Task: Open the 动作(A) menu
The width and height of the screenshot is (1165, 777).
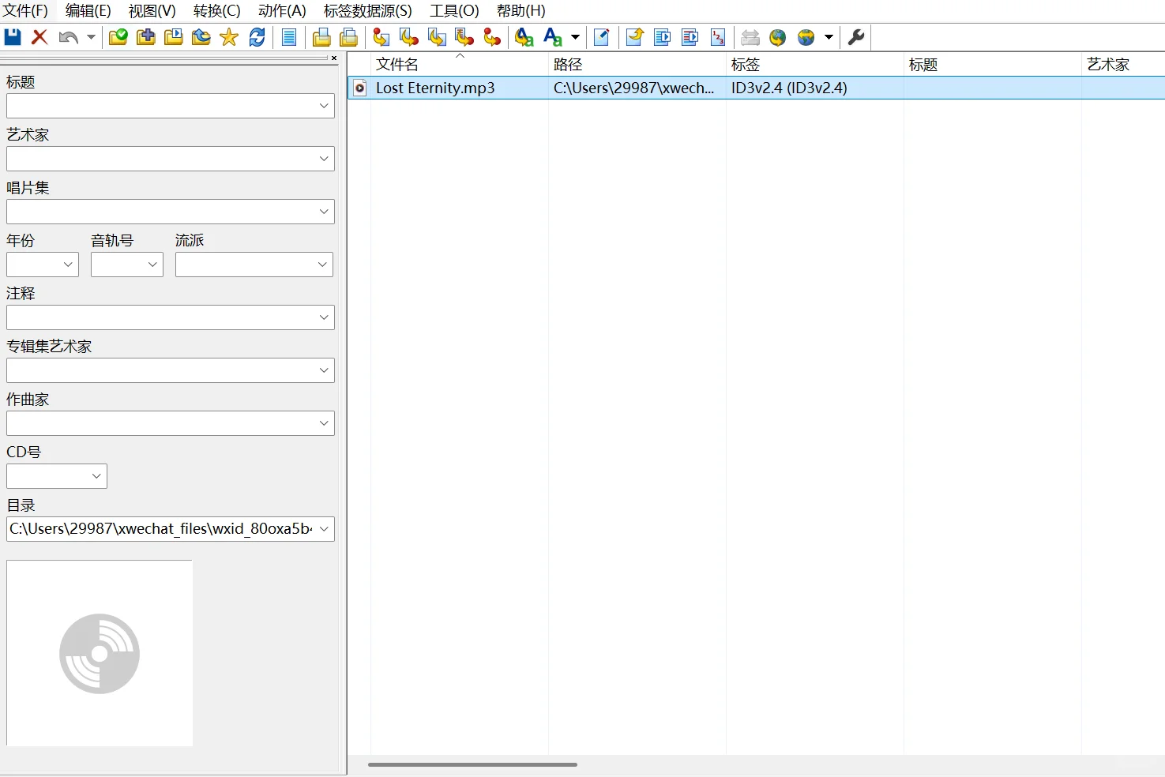Action: point(282,11)
